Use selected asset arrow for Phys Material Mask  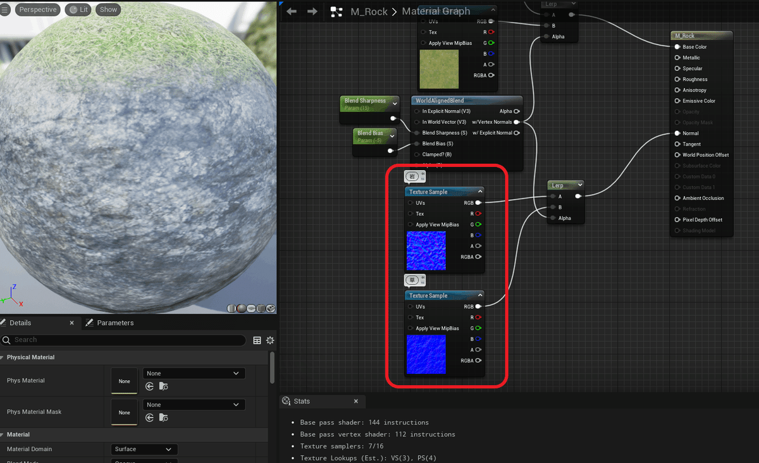pos(150,417)
